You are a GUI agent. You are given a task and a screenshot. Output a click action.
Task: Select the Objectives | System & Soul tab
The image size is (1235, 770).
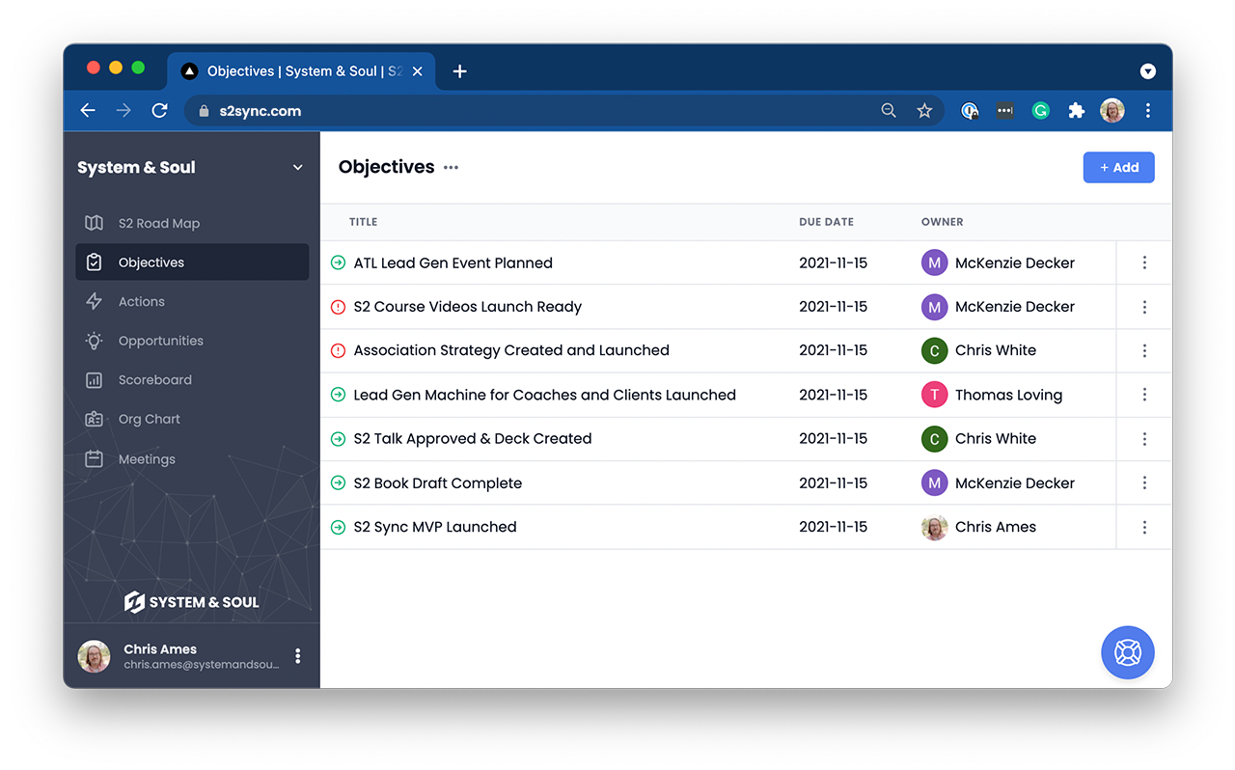coord(302,71)
